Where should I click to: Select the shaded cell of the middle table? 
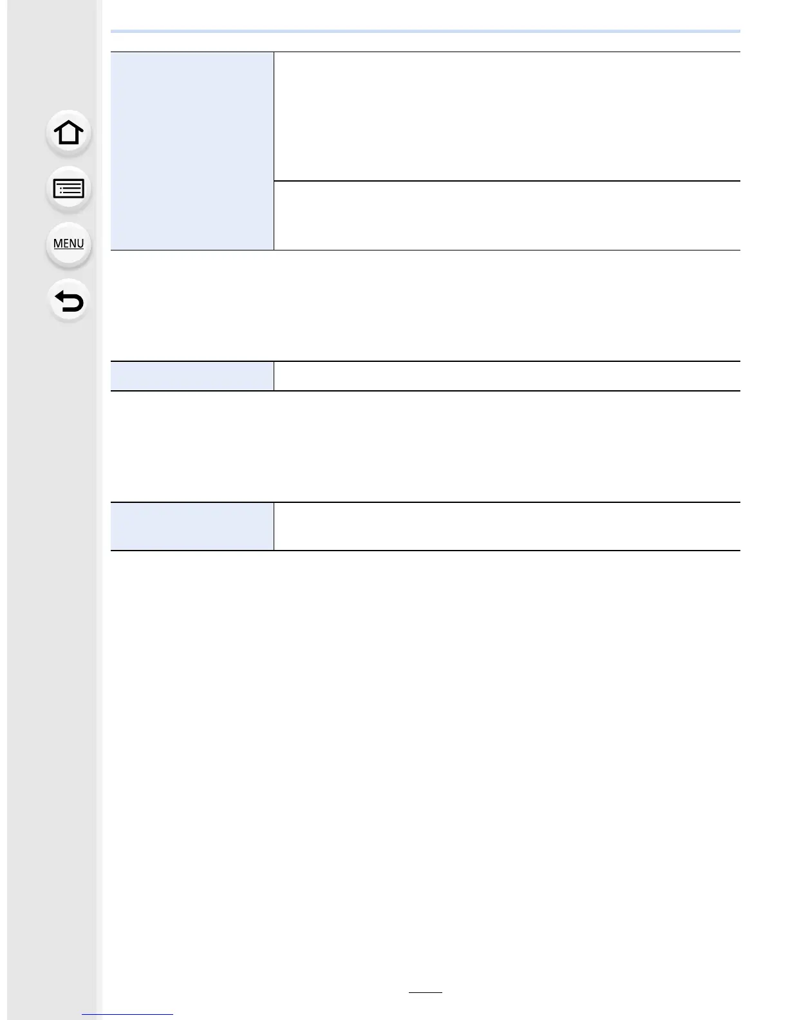pyautogui.click(x=192, y=376)
